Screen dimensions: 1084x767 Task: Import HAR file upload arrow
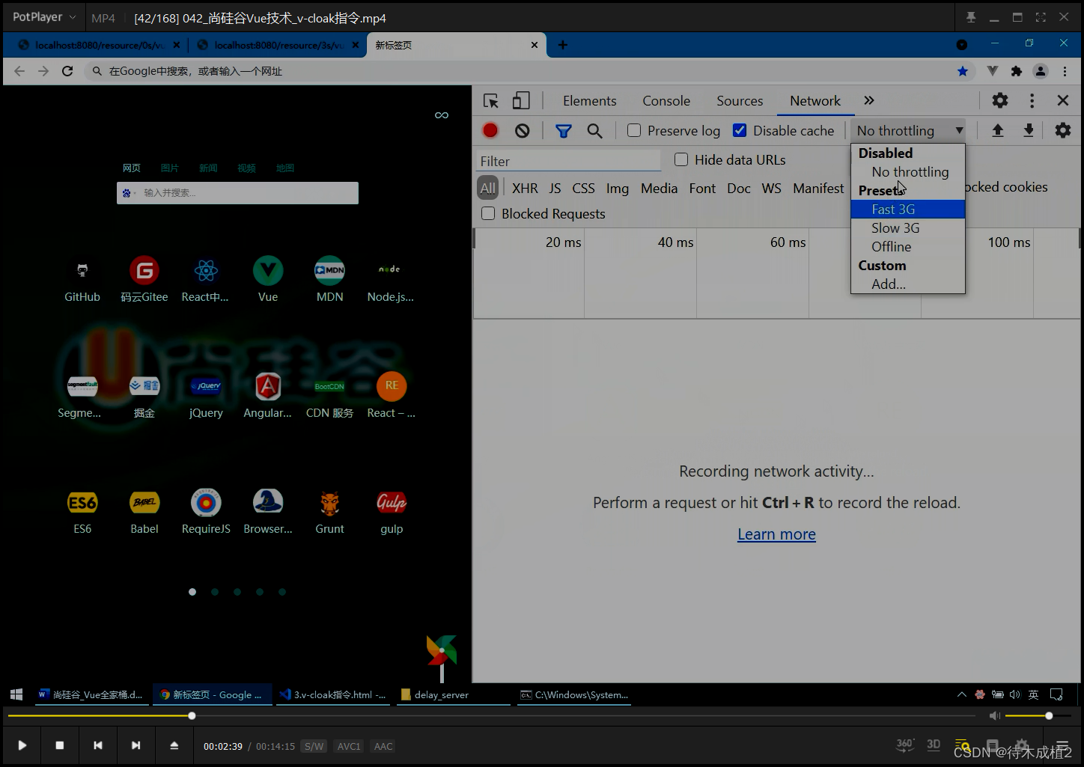pyautogui.click(x=997, y=130)
